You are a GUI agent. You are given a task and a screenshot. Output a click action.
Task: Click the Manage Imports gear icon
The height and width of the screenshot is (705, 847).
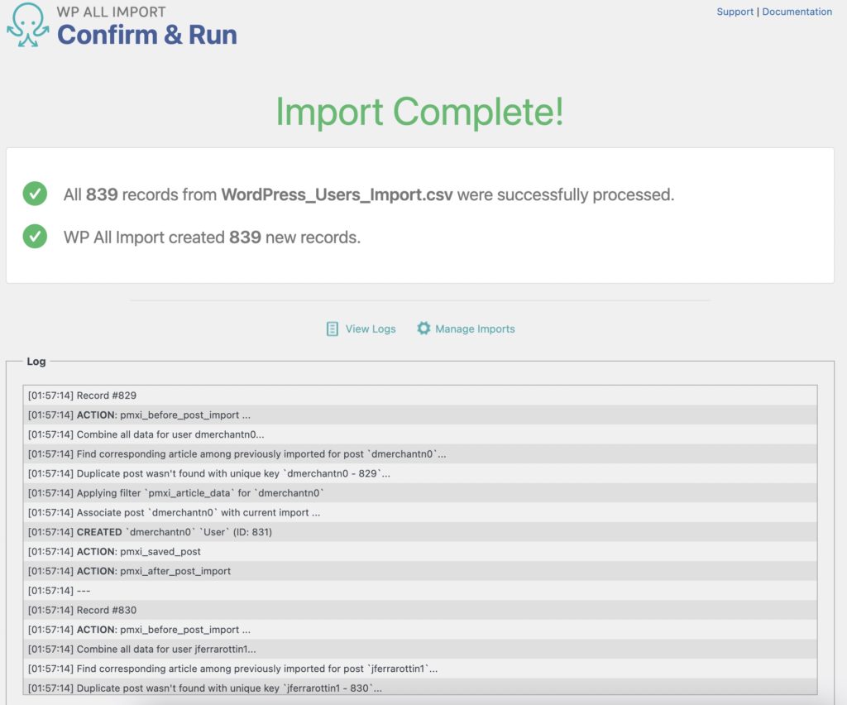[423, 329]
